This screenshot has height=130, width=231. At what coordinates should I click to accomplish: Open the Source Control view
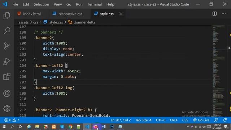tap(6, 46)
